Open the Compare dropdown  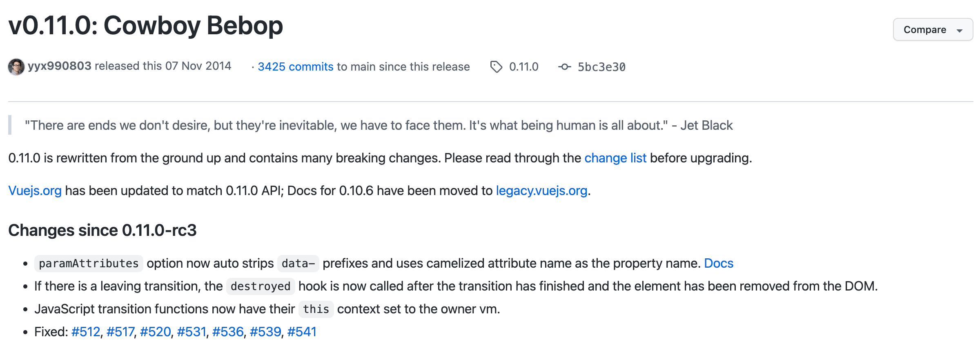932,30
